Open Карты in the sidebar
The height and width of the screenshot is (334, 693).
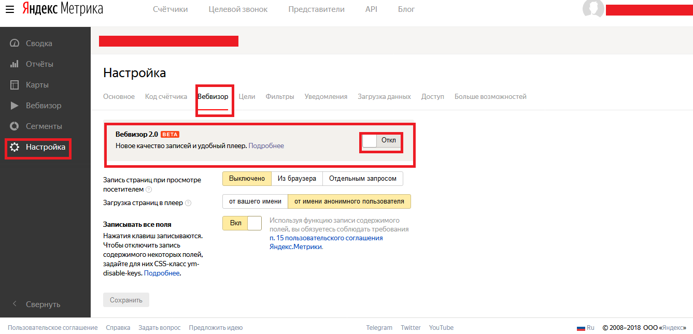[x=37, y=85]
